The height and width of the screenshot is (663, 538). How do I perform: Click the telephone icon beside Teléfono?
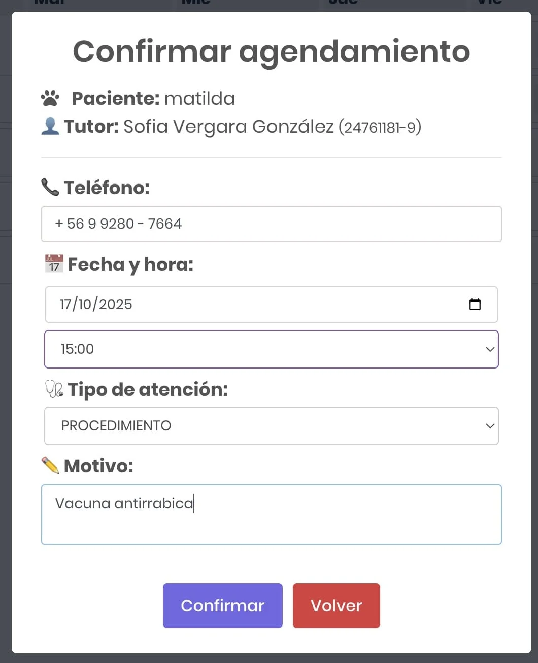pos(49,187)
